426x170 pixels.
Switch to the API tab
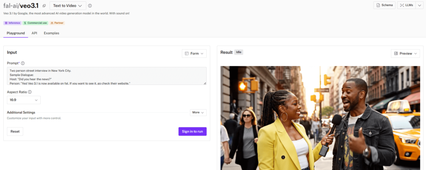tap(34, 33)
